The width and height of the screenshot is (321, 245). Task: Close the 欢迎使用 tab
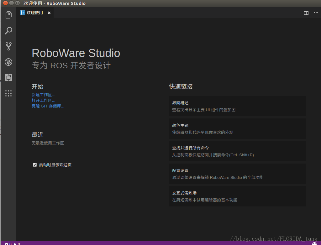click(49, 13)
